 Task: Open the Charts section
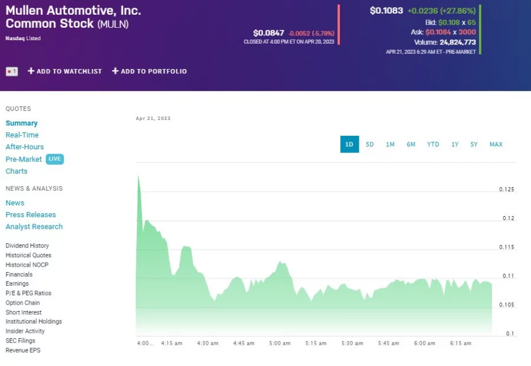[x=17, y=171]
